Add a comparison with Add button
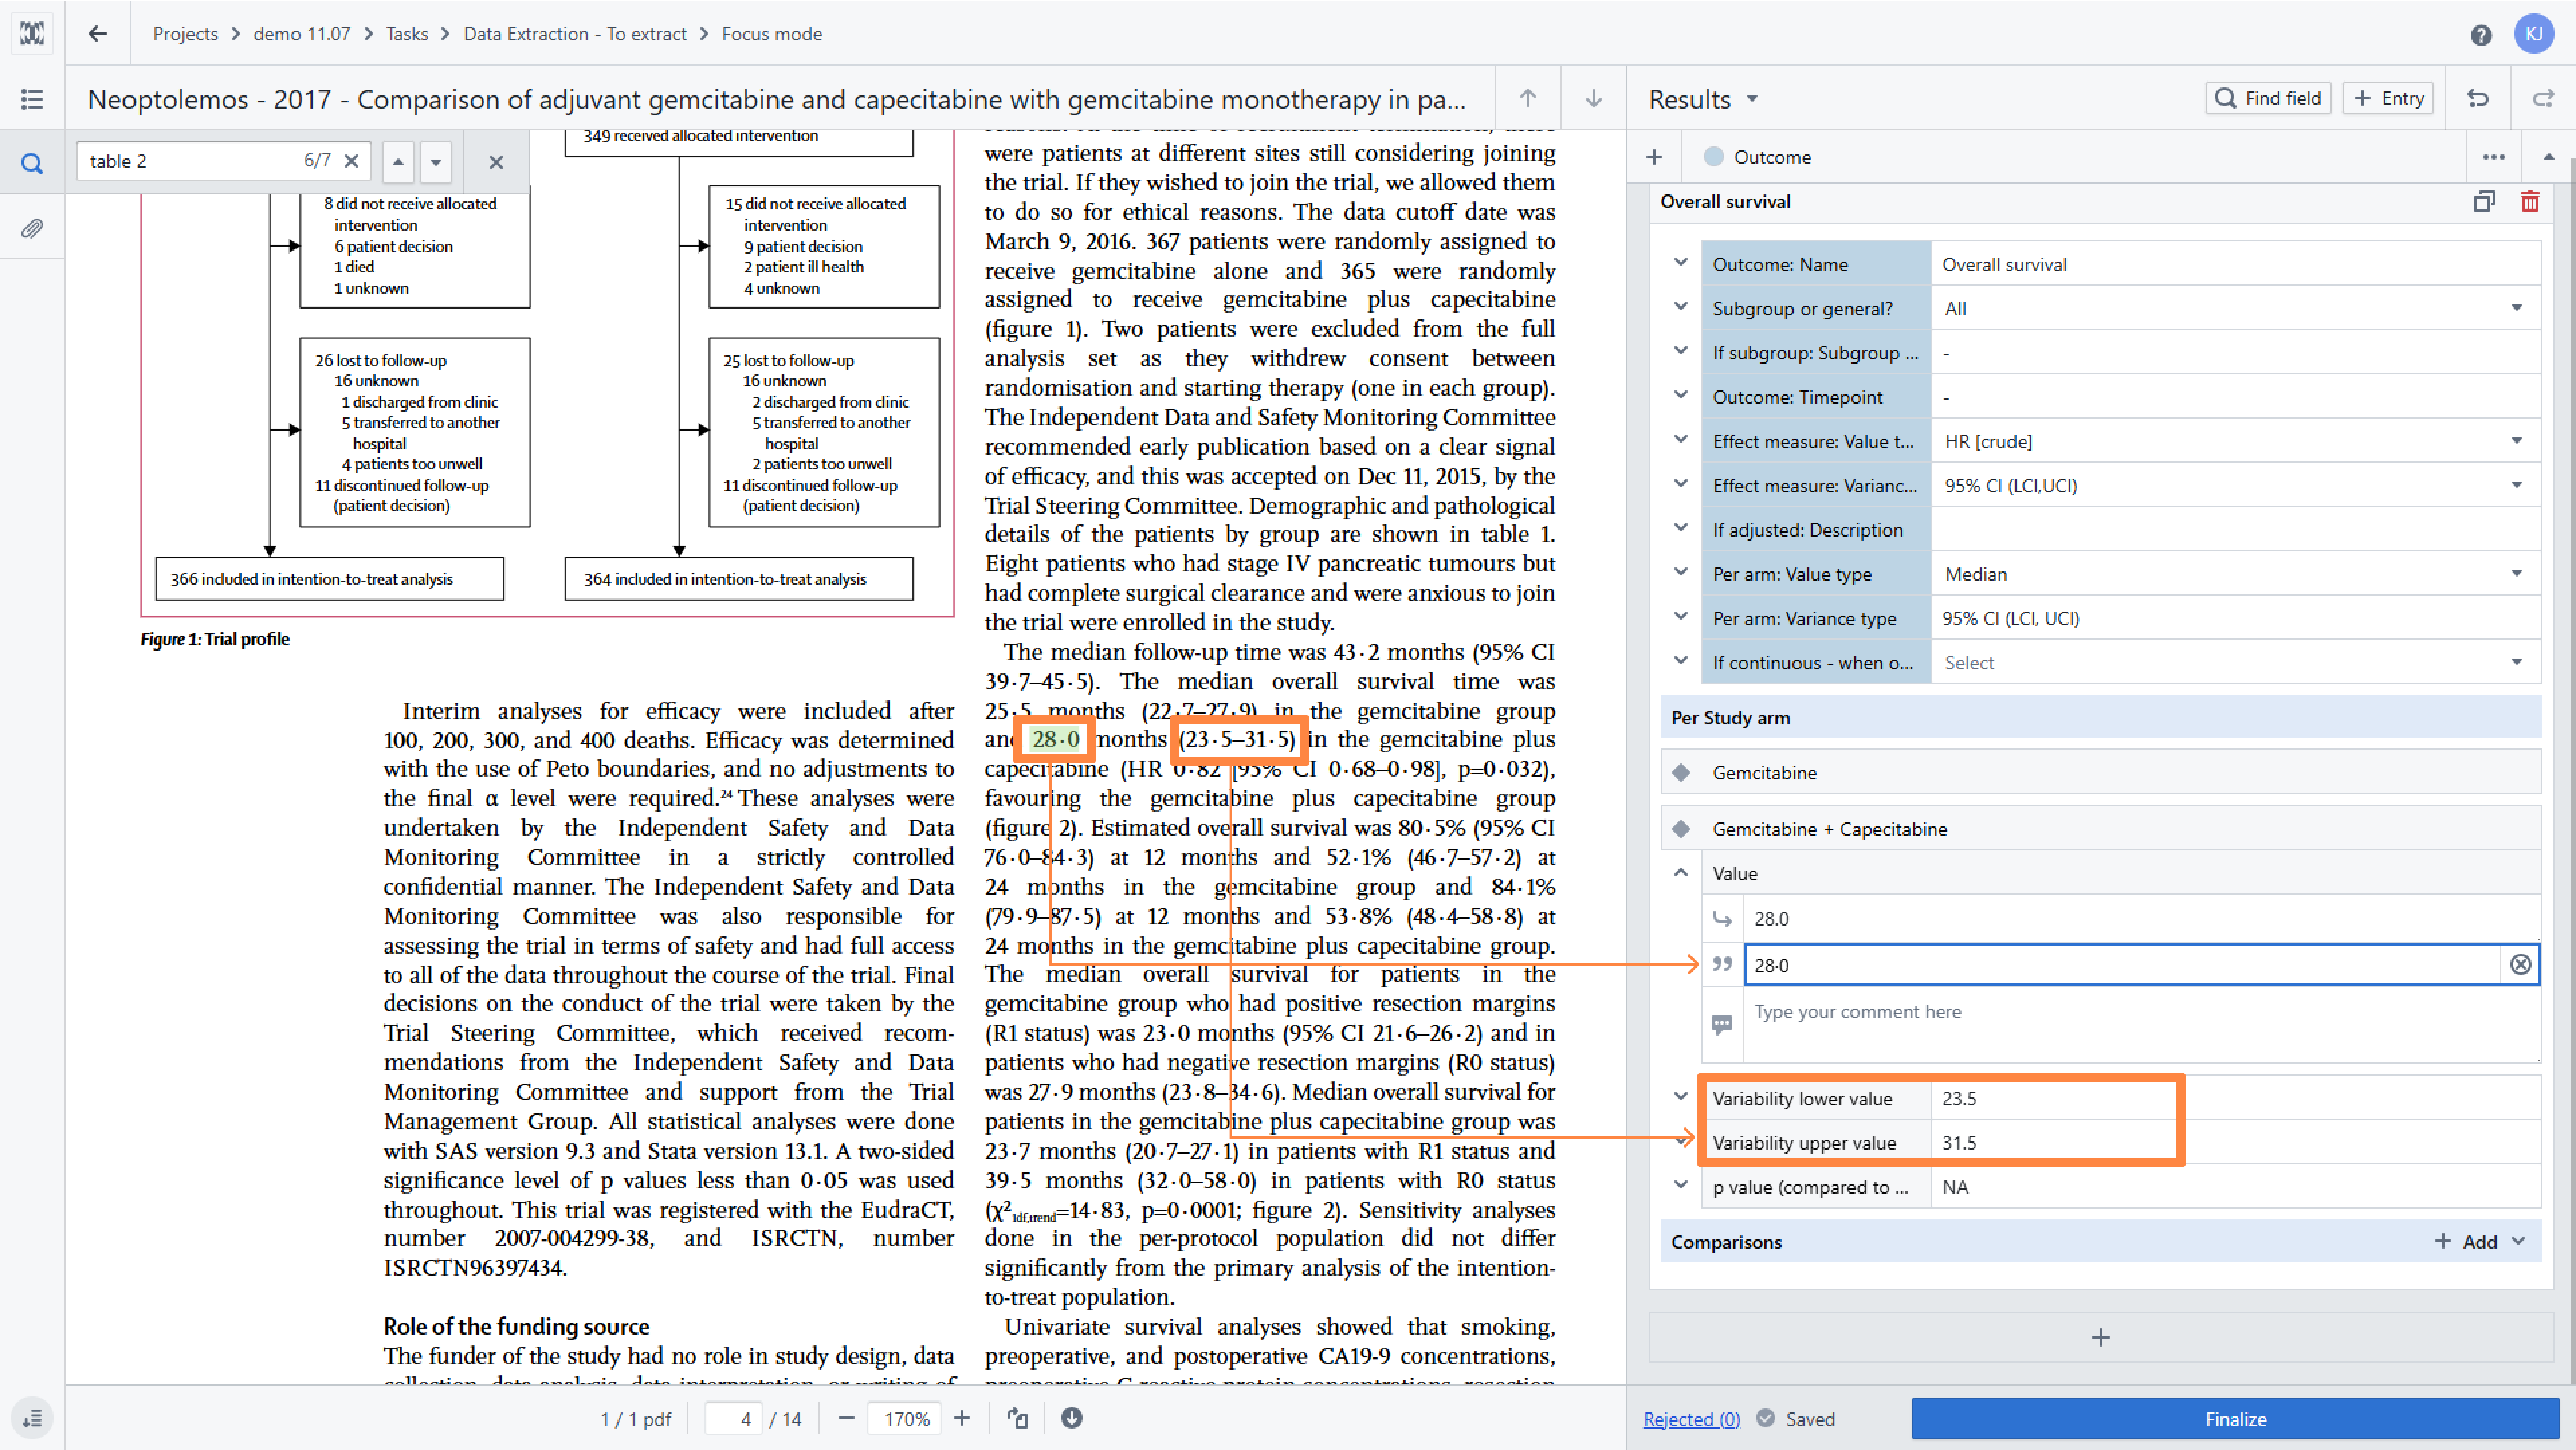 [x=2467, y=1241]
